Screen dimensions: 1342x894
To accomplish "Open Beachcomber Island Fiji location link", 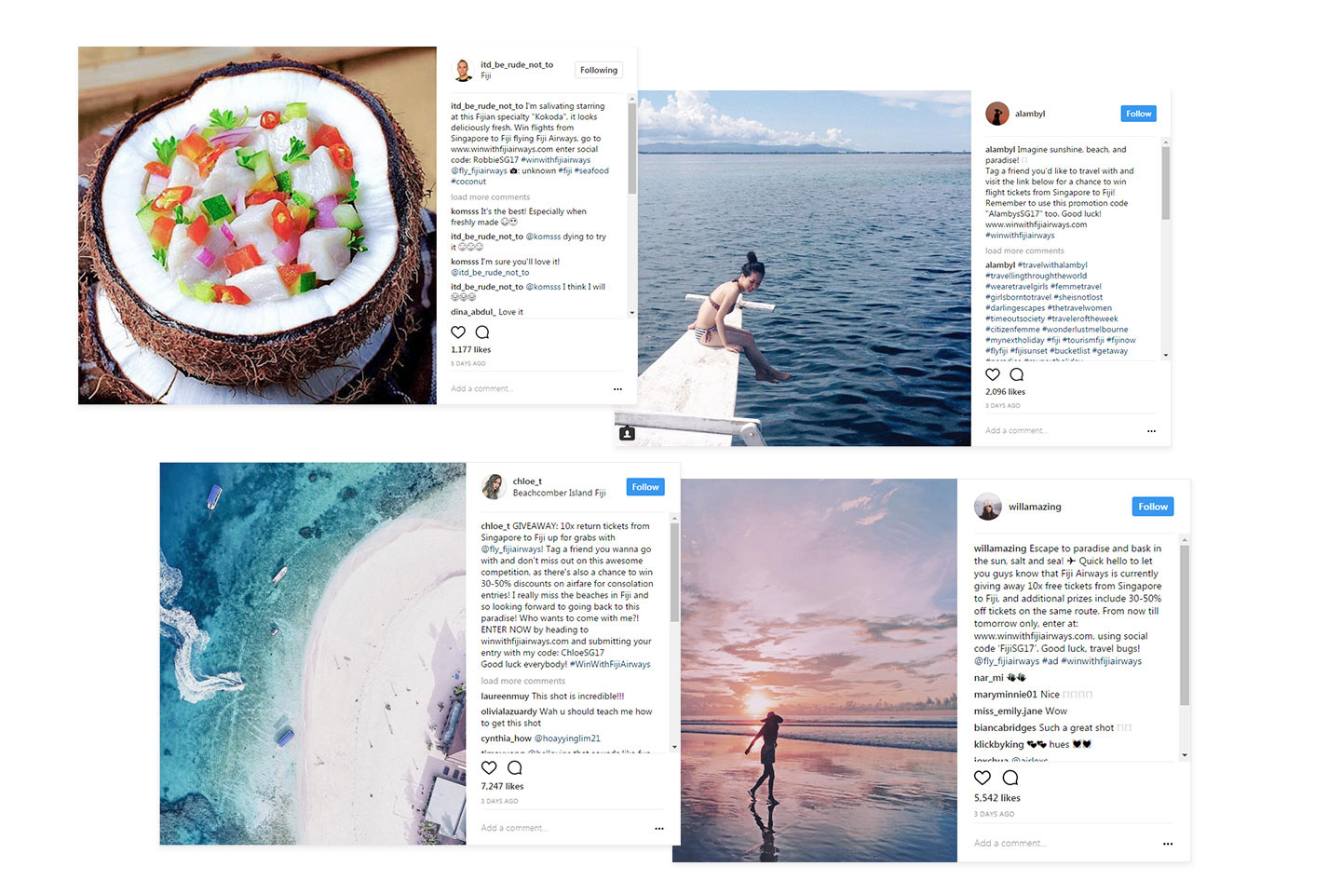I will [x=559, y=494].
